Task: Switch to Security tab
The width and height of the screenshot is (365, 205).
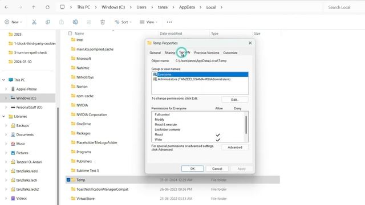Action: 185,52
